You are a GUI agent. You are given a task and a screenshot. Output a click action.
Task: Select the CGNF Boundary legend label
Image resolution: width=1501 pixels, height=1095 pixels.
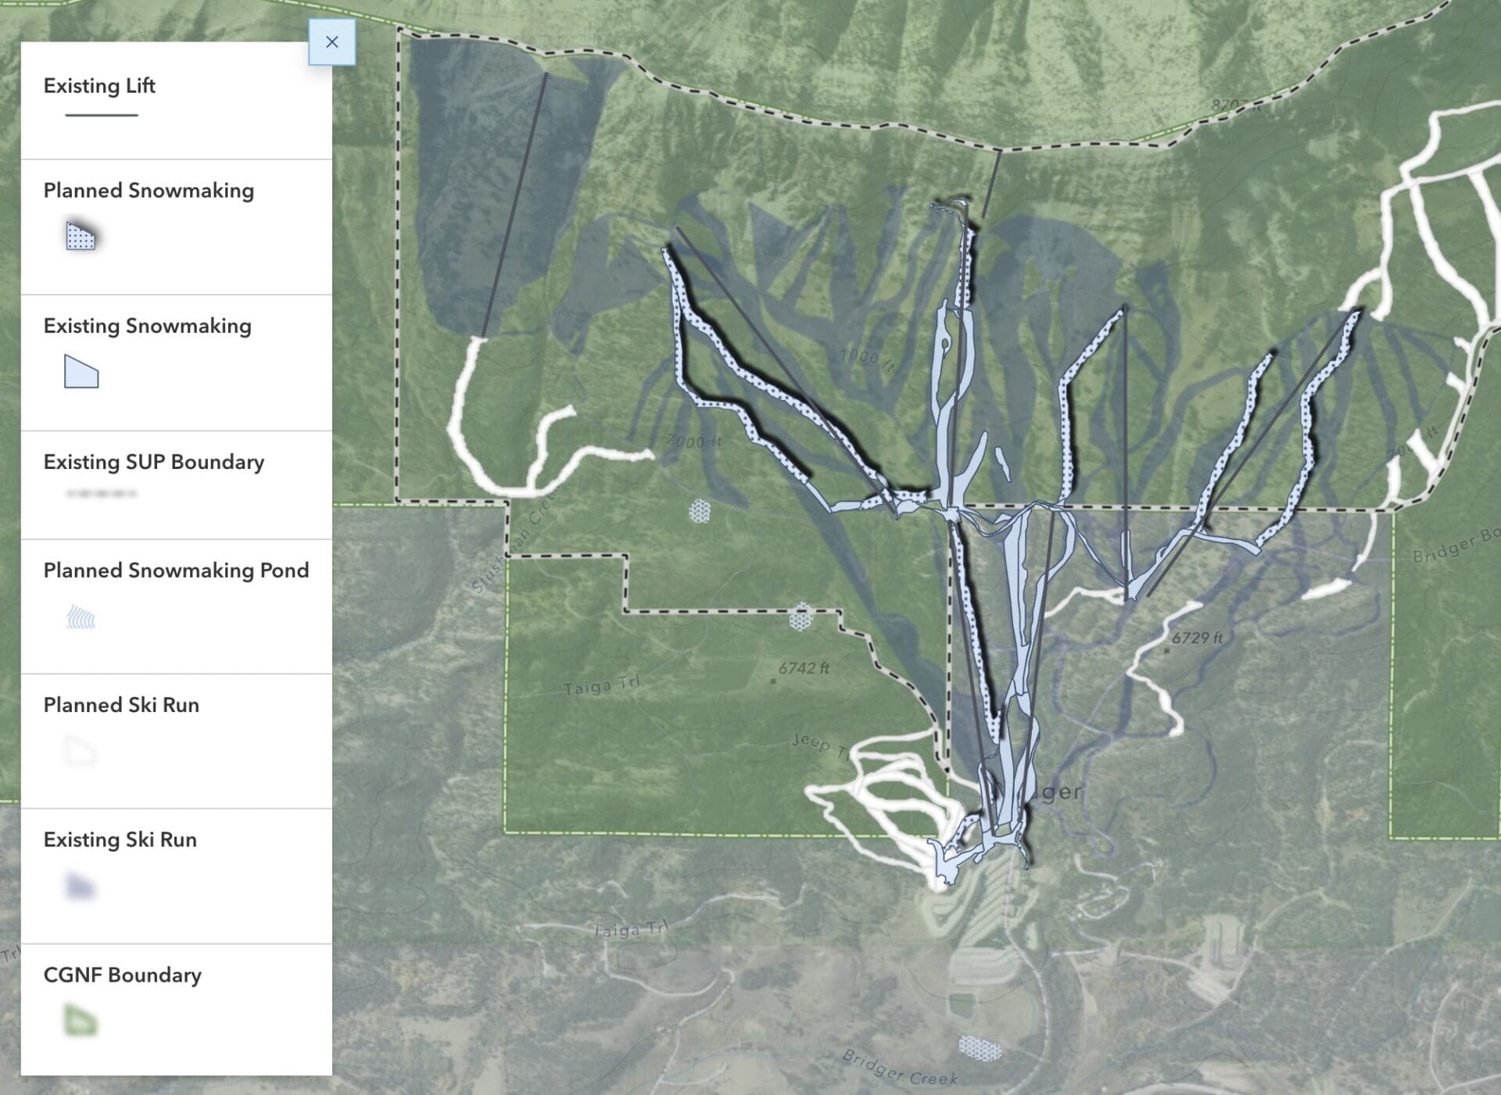(122, 975)
